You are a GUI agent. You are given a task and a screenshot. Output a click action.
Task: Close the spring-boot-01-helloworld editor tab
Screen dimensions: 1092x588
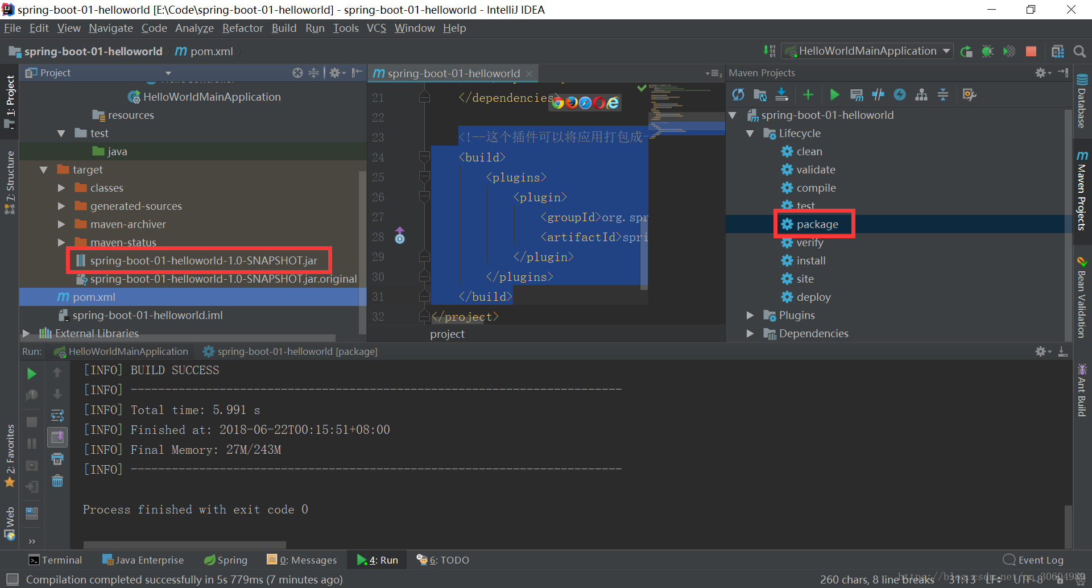coord(529,73)
